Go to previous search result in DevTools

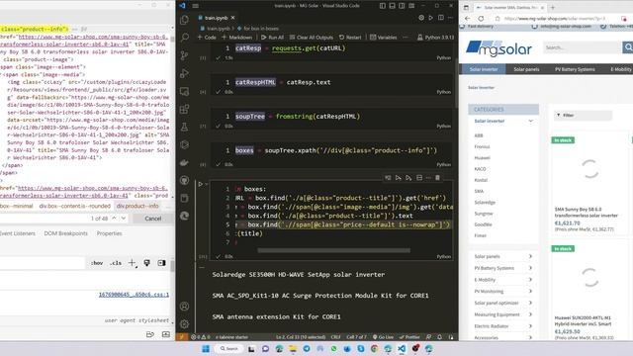[x=115, y=219]
